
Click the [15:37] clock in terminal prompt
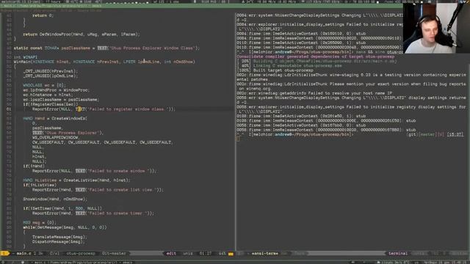(x=455, y=135)
